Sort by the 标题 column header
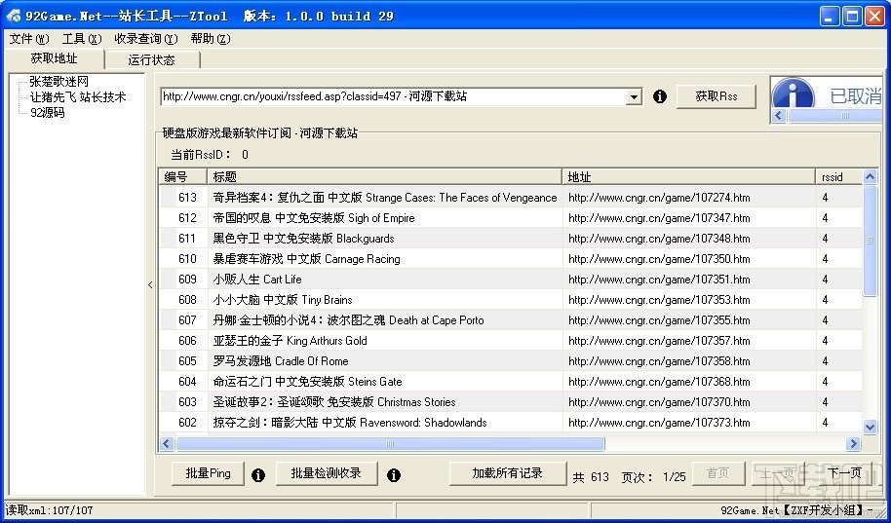Image resolution: width=891 pixels, height=523 pixels. [x=385, y=177]
